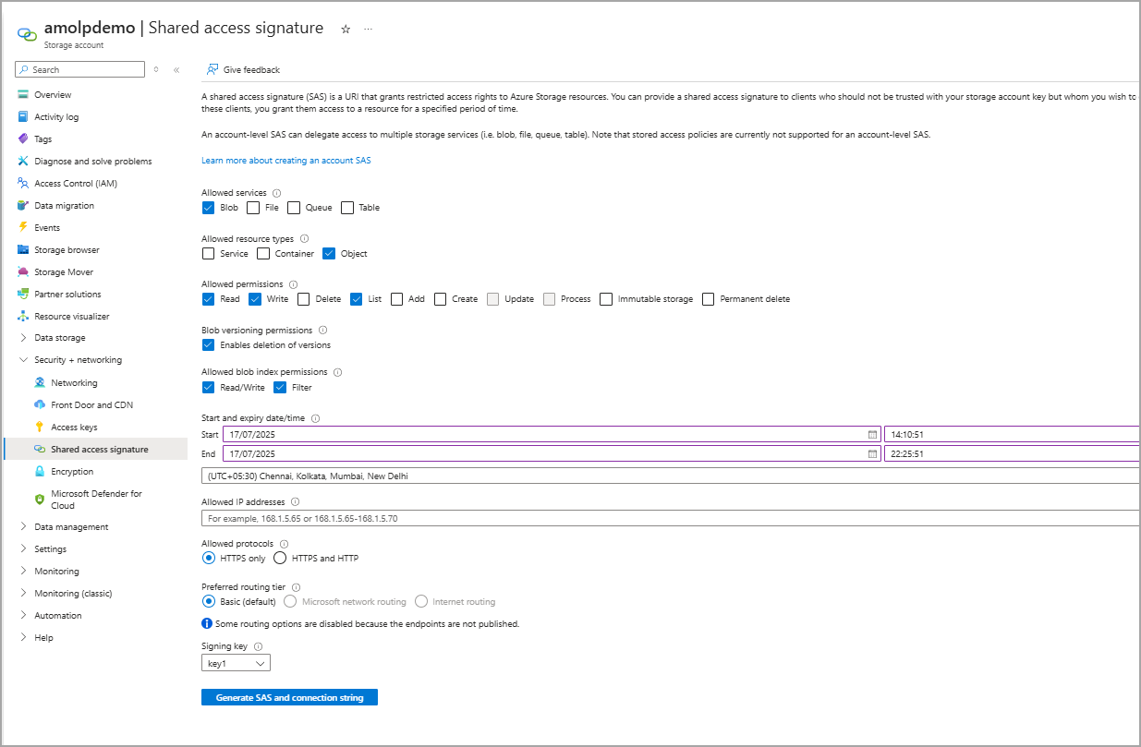Enable the File service checkbox
The width and height of the screenshot is (1141, 747).
coord(253,208)
